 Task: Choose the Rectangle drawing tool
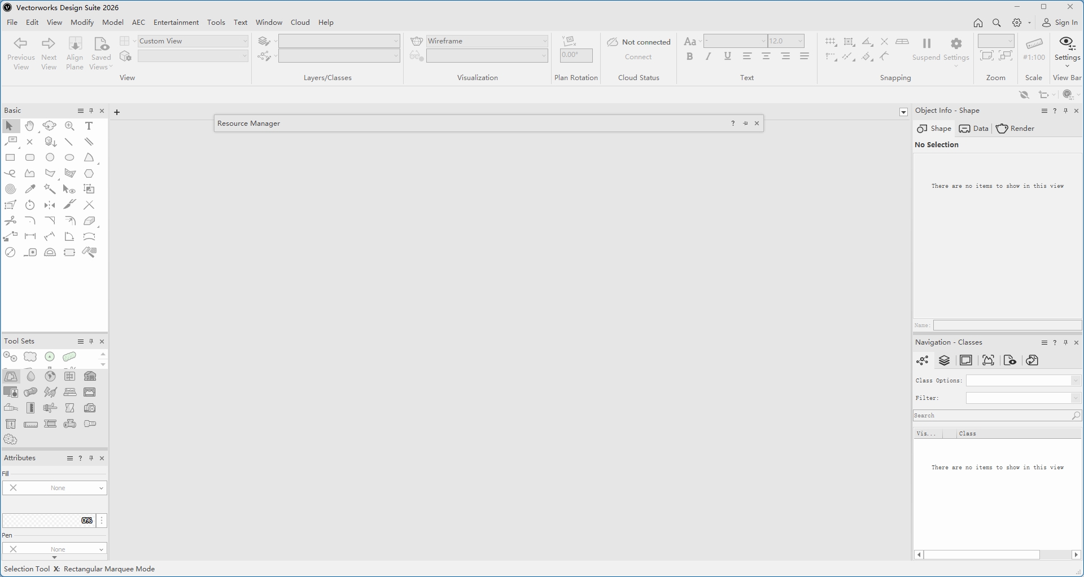click(x=10, y=158)
